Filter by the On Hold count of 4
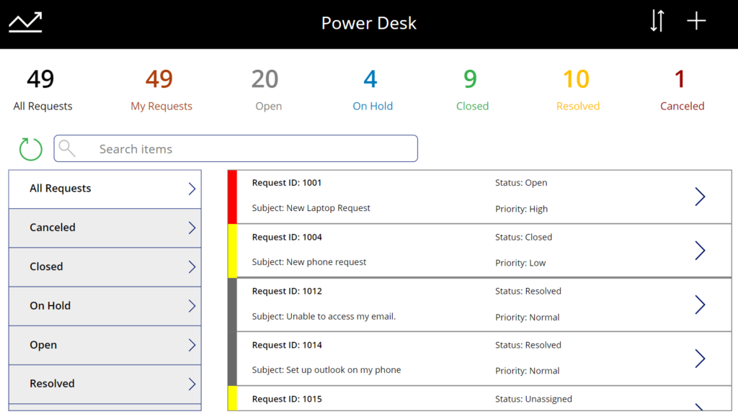This screenshot has height=414, width=738. [x=373, y=89]
